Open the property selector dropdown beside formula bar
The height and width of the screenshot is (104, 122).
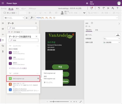tap(14, 18)
